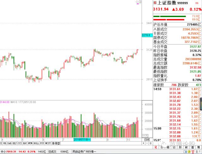Click the 国债成交 row
202x154 pixels.
(177, 38)
